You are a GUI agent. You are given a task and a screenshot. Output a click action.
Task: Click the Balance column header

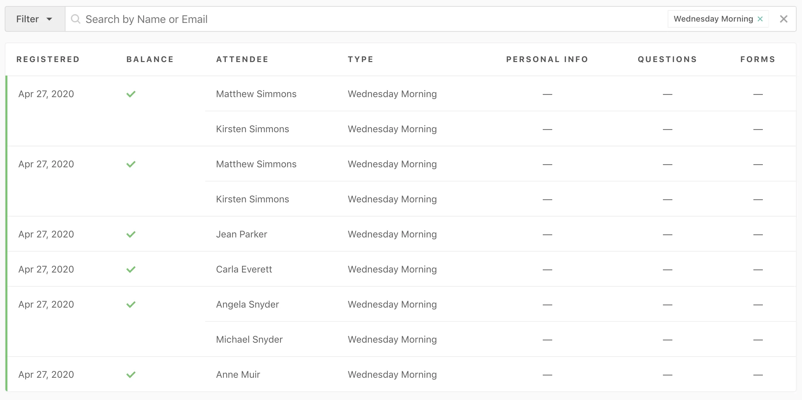click(150, 59)
